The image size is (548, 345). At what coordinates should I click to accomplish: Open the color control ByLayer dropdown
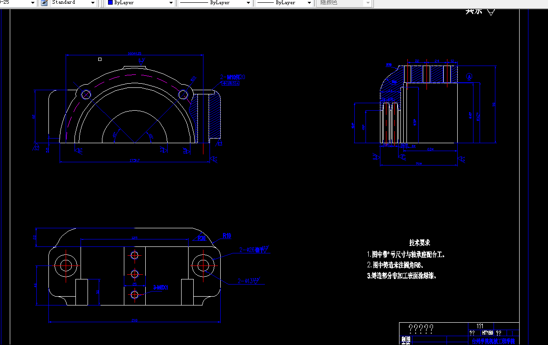click(x=170, y=3)
